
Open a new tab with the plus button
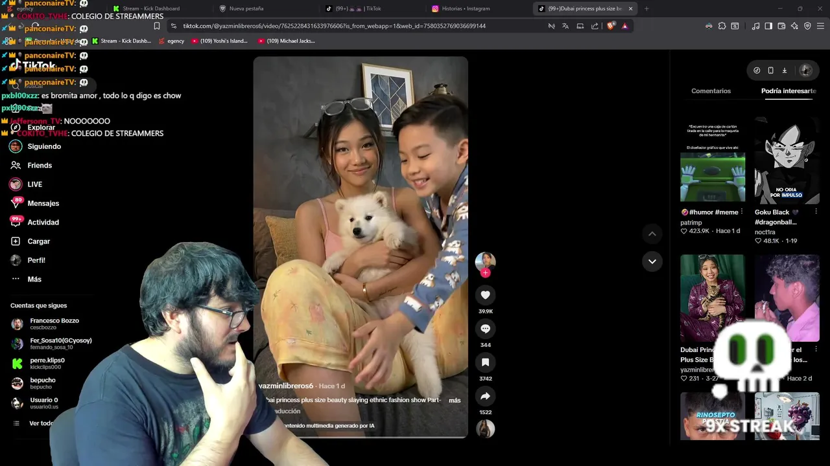[x=646, y=8]
